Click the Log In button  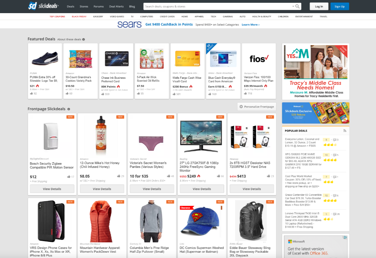[x=319, y=7]
